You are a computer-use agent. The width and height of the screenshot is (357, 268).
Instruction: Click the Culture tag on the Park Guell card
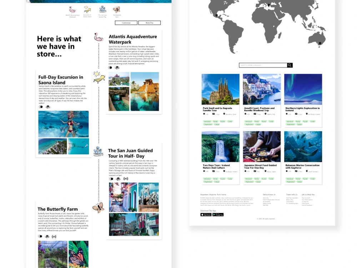click(x=217, y=124)
